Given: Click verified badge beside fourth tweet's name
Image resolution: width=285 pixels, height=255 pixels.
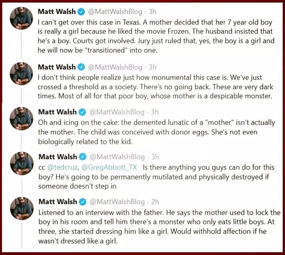Looking at the screenshot, I should [83, 157].
